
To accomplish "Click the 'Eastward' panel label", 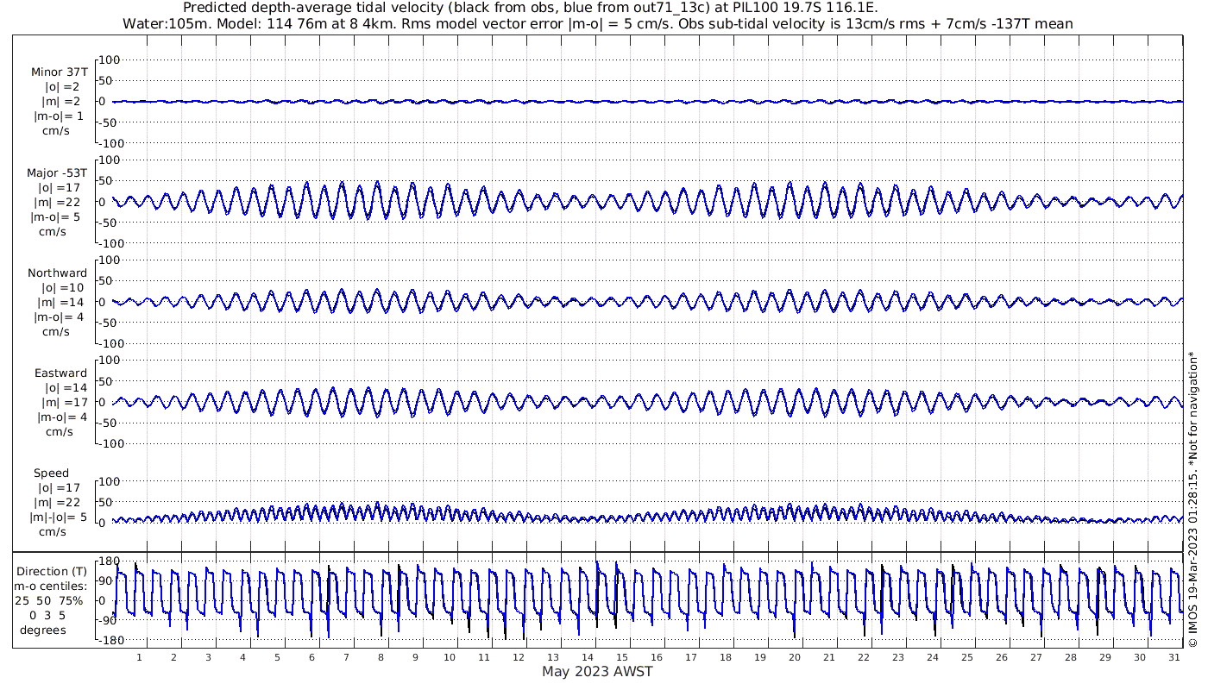I will 60,373.
